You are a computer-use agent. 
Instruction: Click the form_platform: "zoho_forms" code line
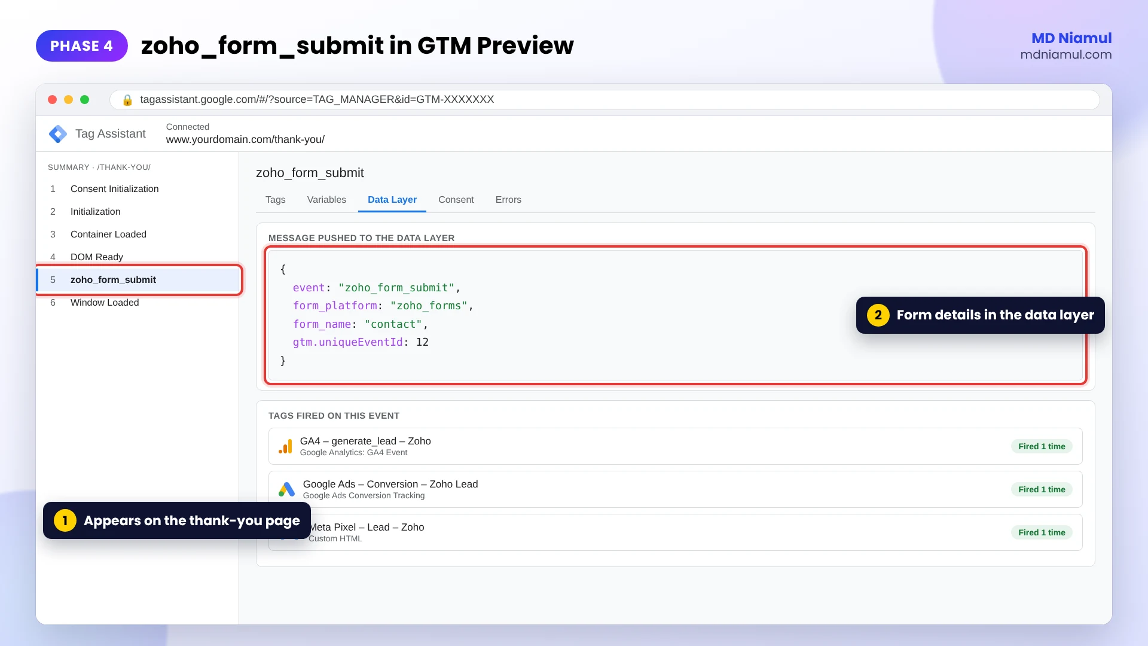383,306
